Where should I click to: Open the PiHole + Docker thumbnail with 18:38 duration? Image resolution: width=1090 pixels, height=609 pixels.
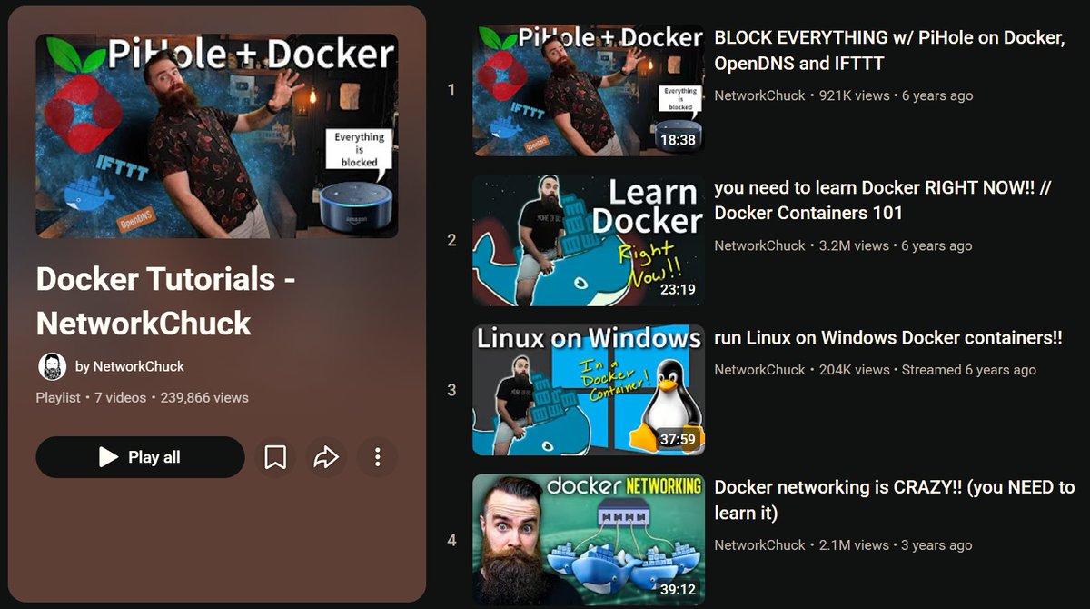588,90
